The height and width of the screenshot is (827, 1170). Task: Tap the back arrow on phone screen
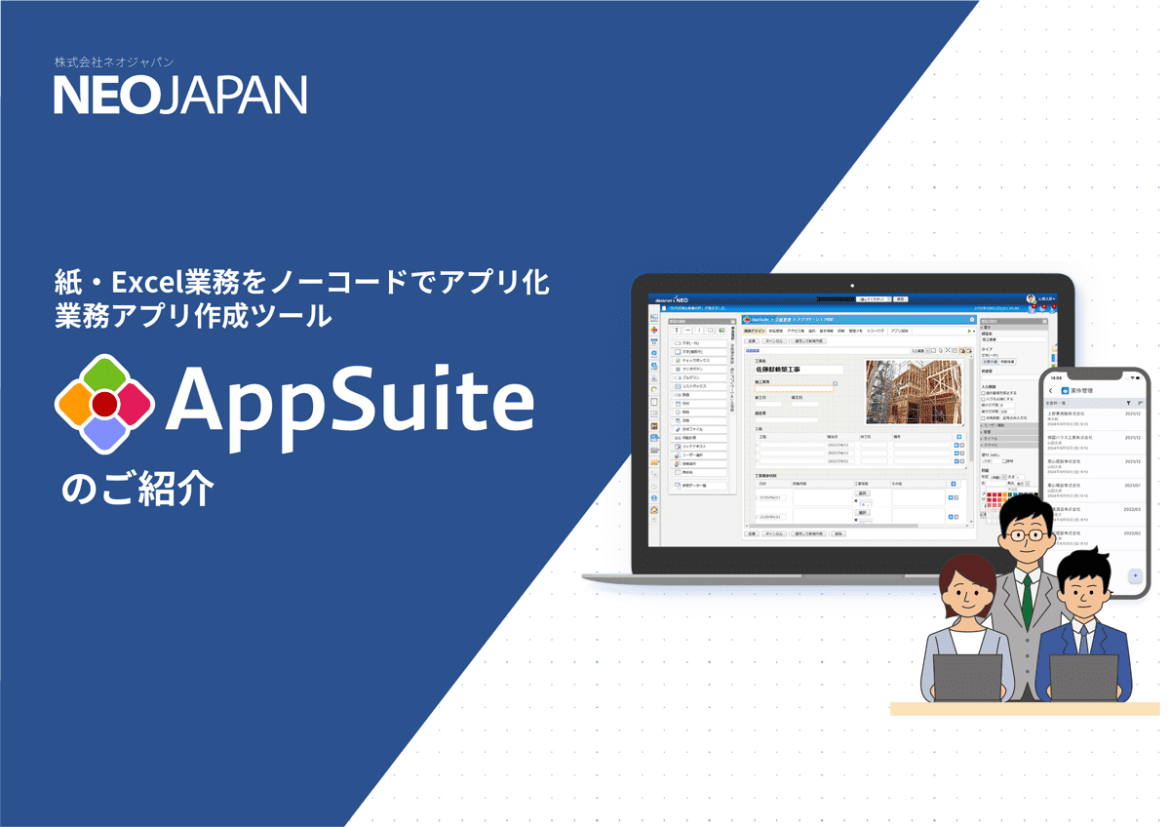(1050, 390)
